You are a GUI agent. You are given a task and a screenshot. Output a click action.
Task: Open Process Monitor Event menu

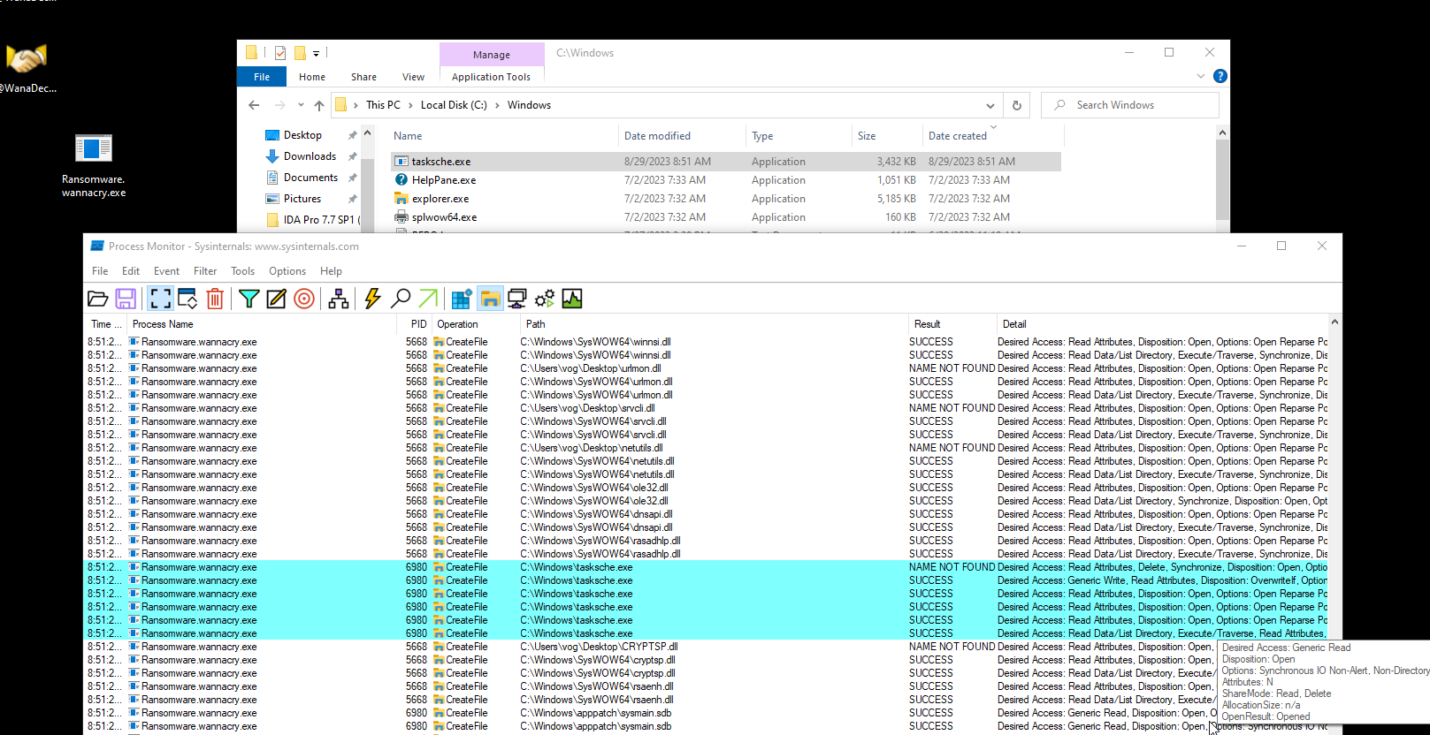tap(166, 271)
